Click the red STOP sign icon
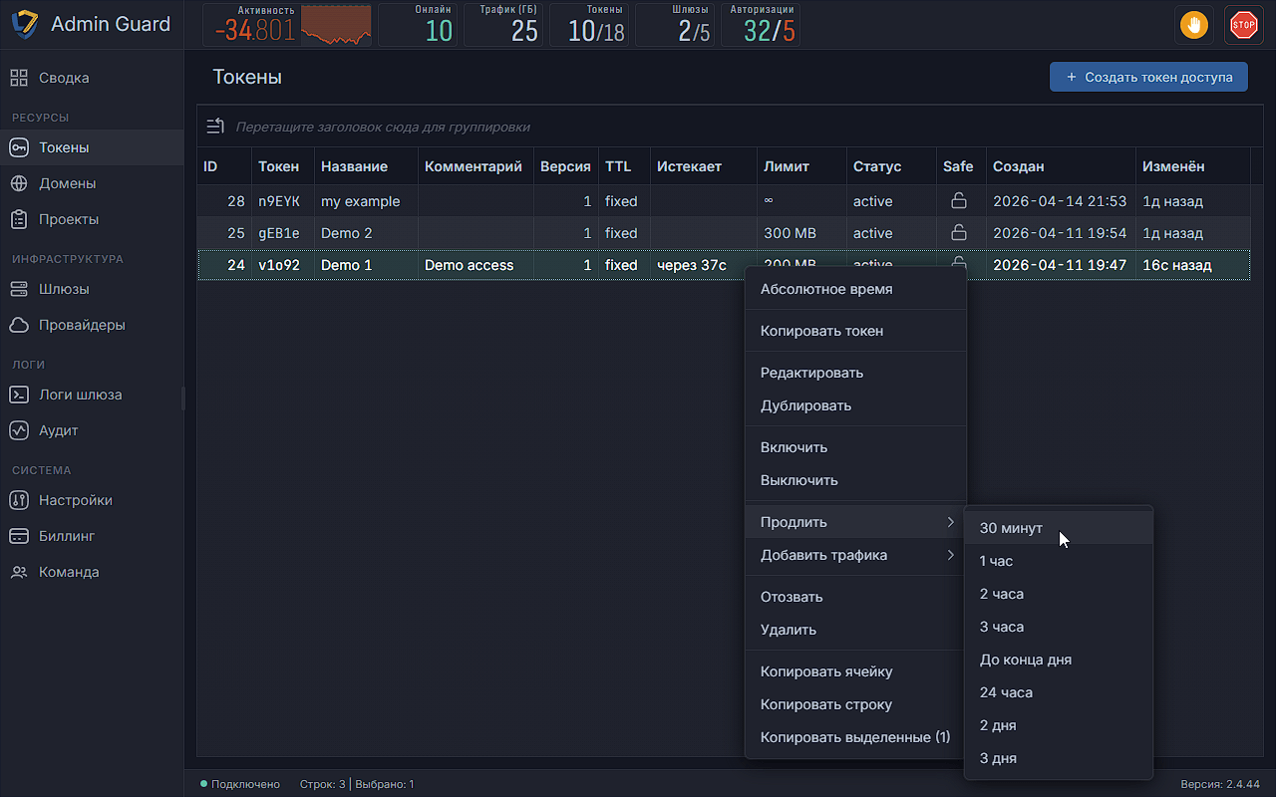Viewport: 1276px width, 797px height. (1243, 25)
